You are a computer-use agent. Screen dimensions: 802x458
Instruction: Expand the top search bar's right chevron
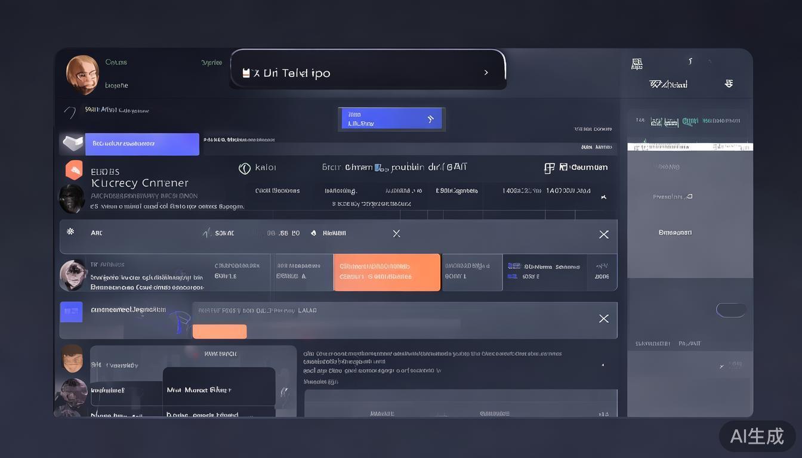(486, 73)
